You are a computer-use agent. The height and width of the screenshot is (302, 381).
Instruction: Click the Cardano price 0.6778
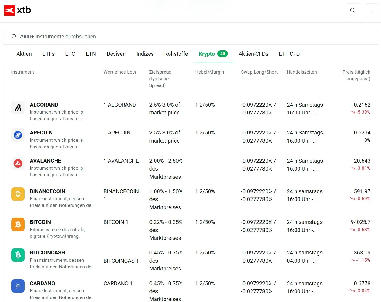[x=362, y=284]
